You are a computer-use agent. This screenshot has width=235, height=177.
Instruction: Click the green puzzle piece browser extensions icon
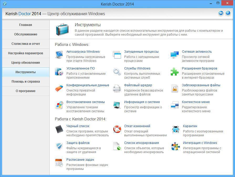[x=175, y=72]
